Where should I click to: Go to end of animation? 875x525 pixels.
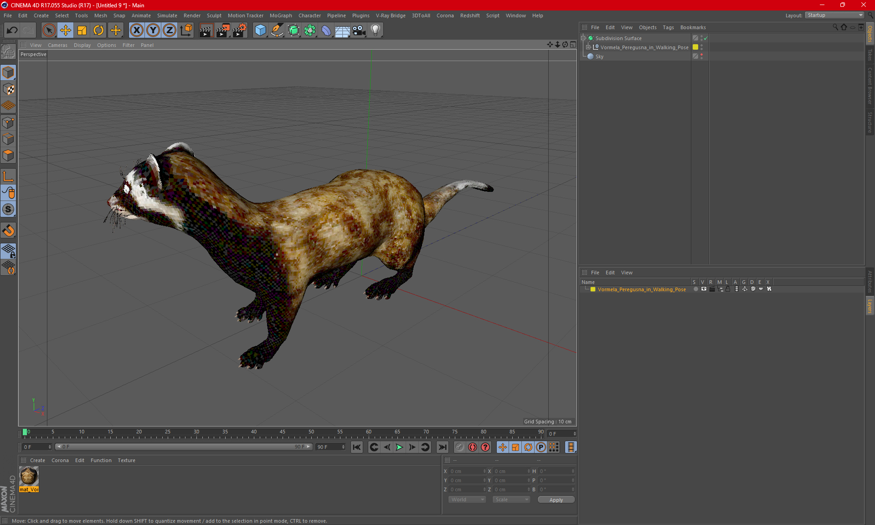442,448
